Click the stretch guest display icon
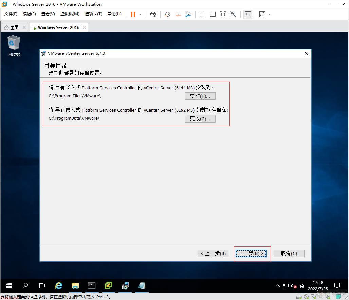349x300 pixels. click(x=262, y=14)
